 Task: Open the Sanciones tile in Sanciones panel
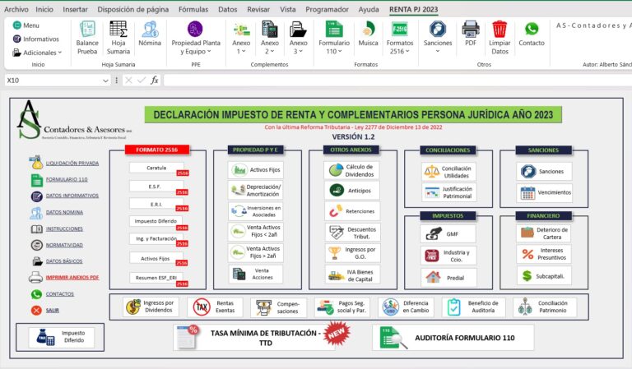click(x=544, y=172)
